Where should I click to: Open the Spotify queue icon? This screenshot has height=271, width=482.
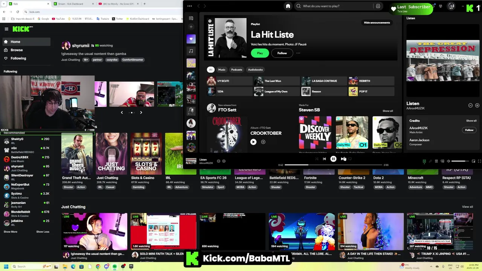(x=436, y=161)
